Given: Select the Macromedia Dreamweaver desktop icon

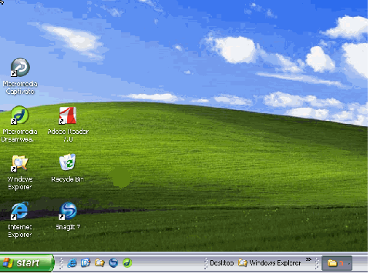Looking at the screenshot, I should coord(19,124).
